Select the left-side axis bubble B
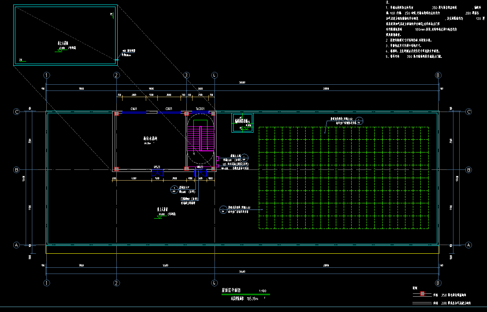The image size is (487, 312). point(17,170)
